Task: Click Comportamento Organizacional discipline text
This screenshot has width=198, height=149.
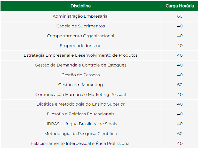Action: click(x=81, y=36)
